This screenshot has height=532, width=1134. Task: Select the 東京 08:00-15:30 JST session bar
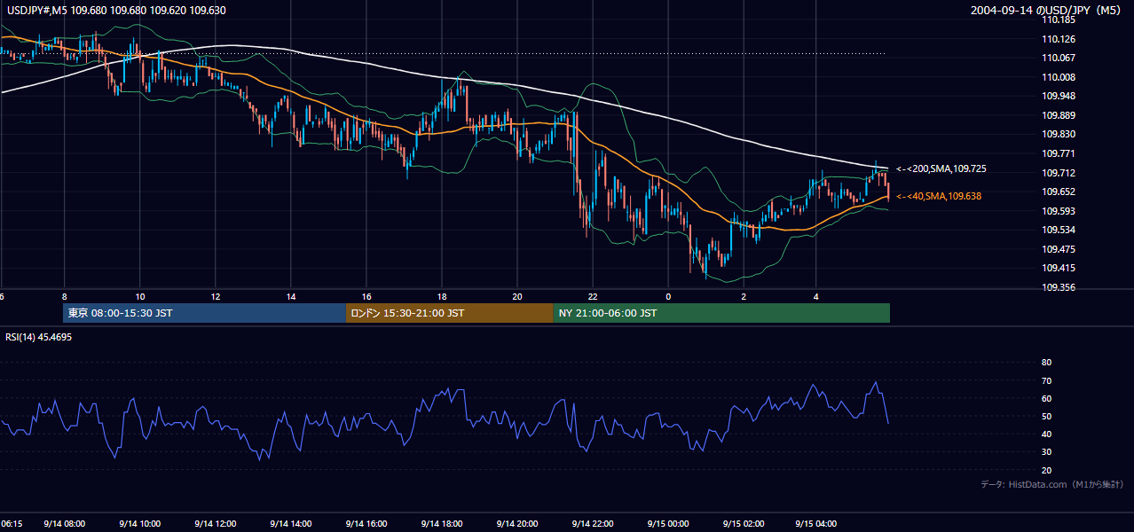(x=204, y=313)
